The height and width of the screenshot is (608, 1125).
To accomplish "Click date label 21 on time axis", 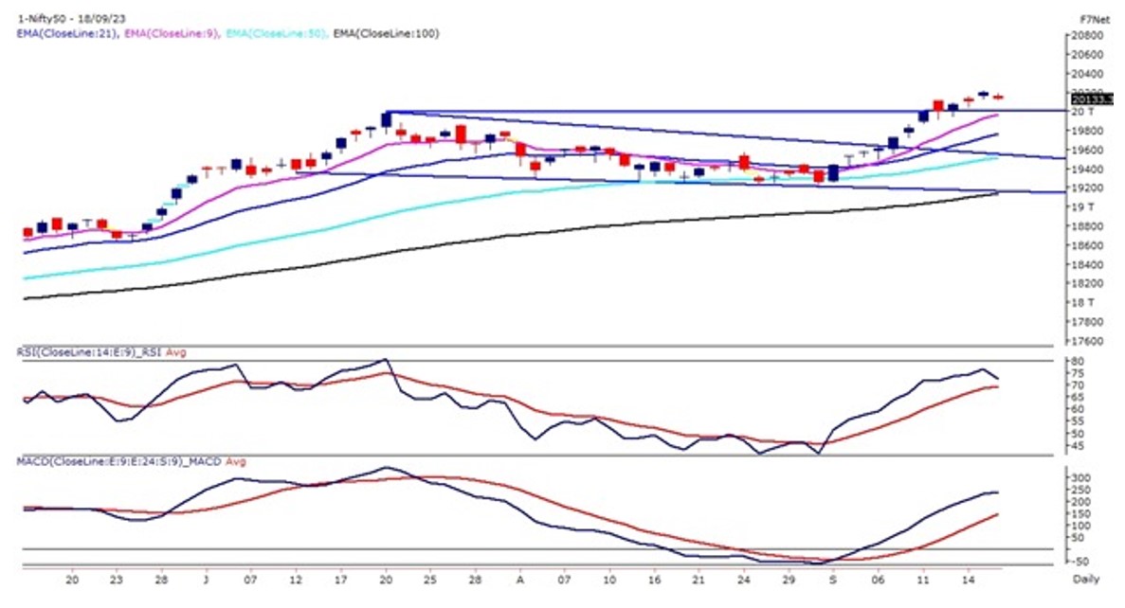I will 699,580.
